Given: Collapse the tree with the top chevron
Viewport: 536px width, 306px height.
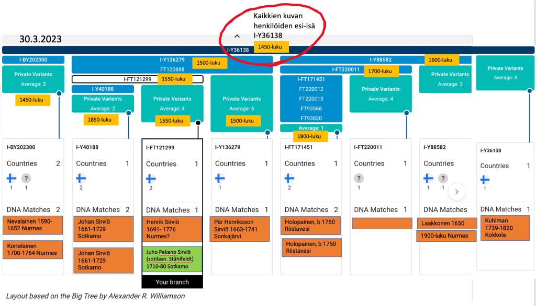Looking at the screenshot, I should pyautogui.click(x=237, y=36).
